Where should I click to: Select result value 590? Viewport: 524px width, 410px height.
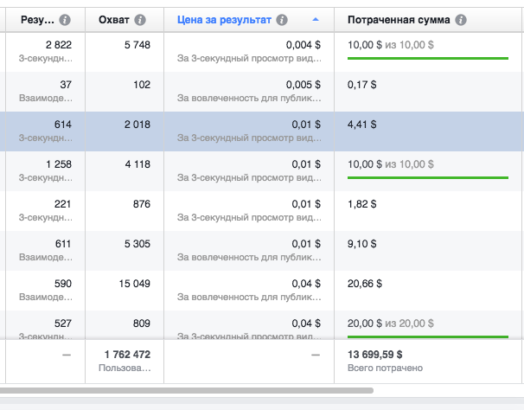click(63, 284)
